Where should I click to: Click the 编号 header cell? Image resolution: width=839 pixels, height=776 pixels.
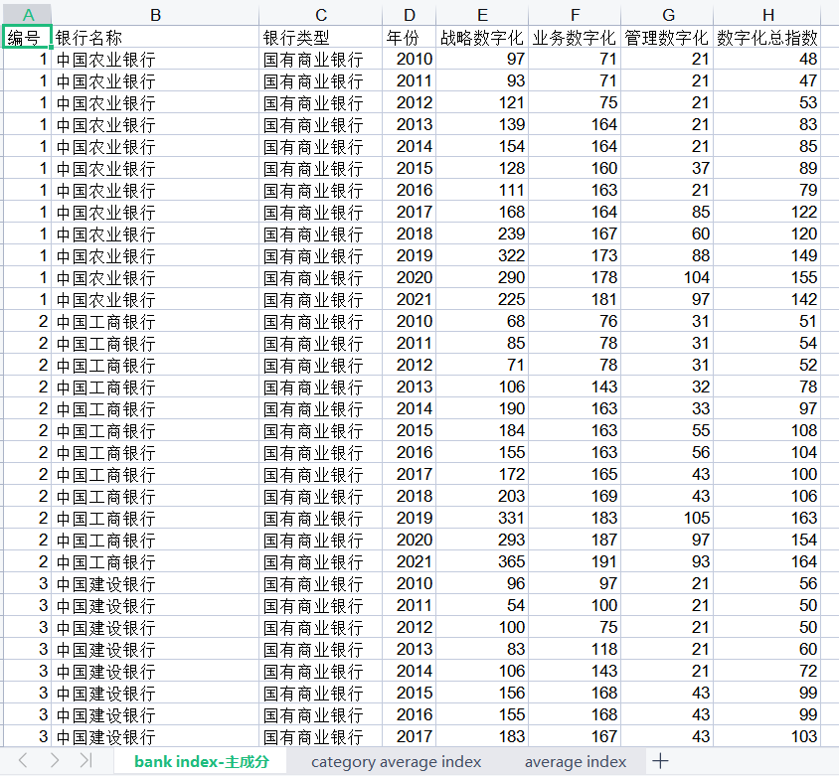pos(27,37)
